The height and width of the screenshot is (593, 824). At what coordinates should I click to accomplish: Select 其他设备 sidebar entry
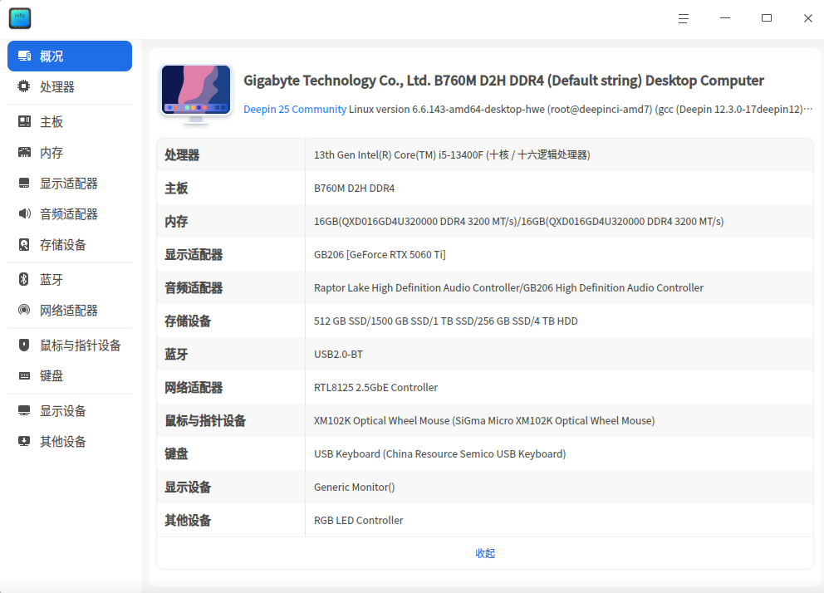[63, 441]
